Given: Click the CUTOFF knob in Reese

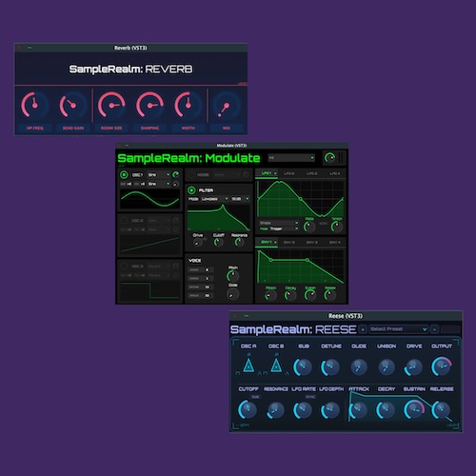Looking at the screenshot, I should (x=248, y=409).
